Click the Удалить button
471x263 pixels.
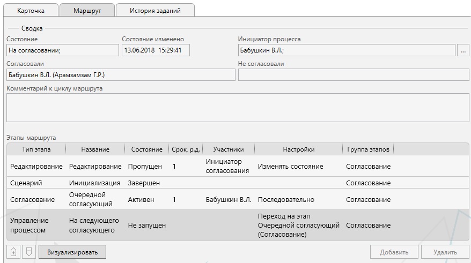pyautogui.click(x=445, y=252)
